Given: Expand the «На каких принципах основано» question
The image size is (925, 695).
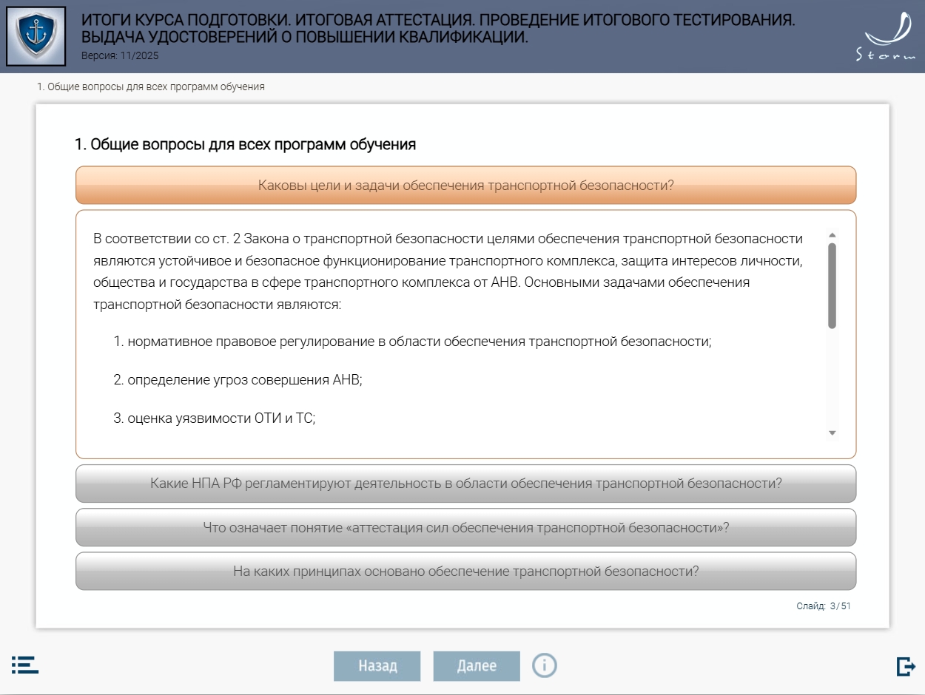Looking at the screenshot, I should point(465,572).
